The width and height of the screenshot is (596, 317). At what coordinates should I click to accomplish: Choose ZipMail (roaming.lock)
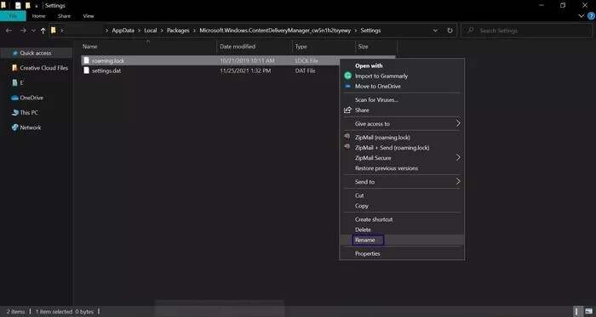[x=401, y=138]
